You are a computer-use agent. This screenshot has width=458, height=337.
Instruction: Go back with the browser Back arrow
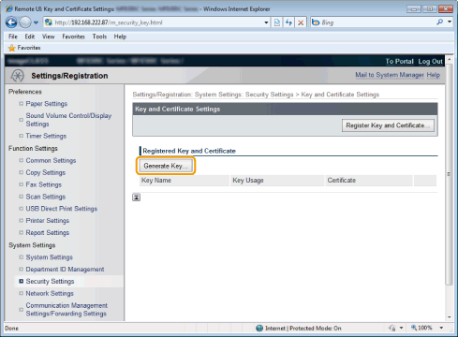(11, 22)
